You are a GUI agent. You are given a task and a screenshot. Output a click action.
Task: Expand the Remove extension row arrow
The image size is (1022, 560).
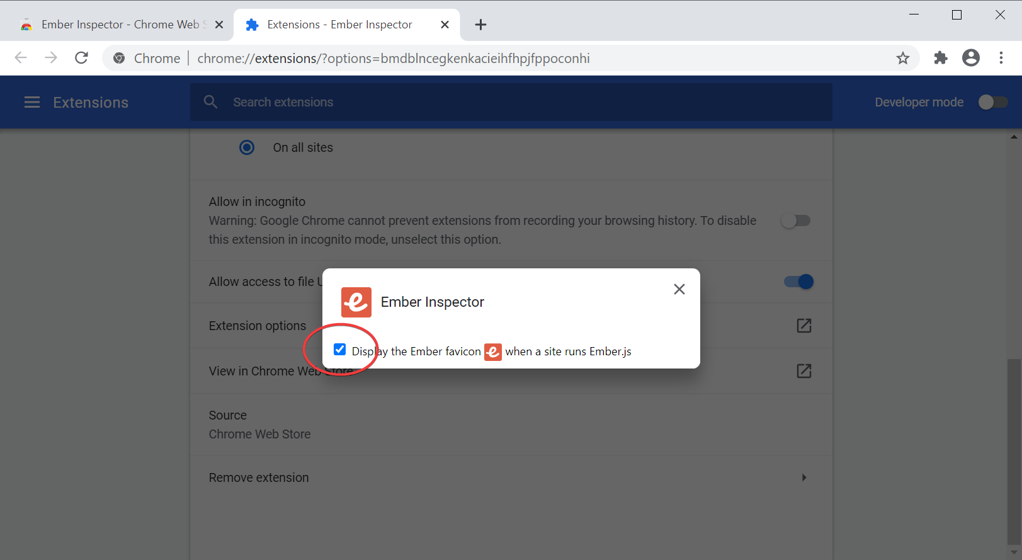click(803, 477)
